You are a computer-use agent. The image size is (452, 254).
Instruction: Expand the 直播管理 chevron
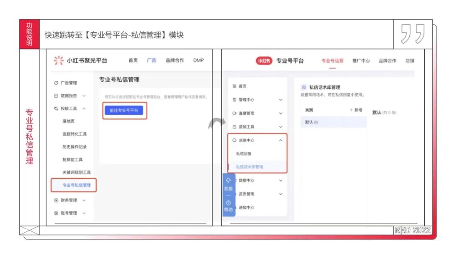pos(280,113)
